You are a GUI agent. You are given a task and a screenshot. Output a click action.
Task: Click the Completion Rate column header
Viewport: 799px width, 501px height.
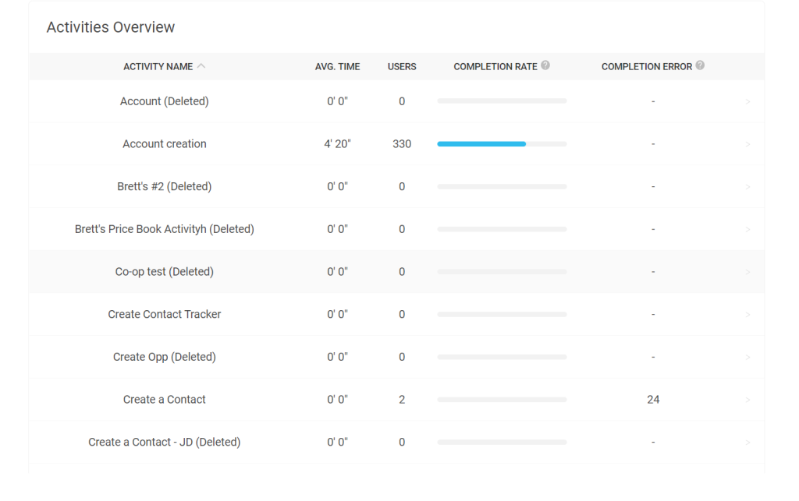[495, 67]
